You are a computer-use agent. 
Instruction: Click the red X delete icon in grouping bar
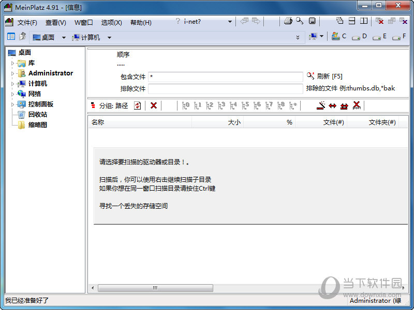pos(153,106)
